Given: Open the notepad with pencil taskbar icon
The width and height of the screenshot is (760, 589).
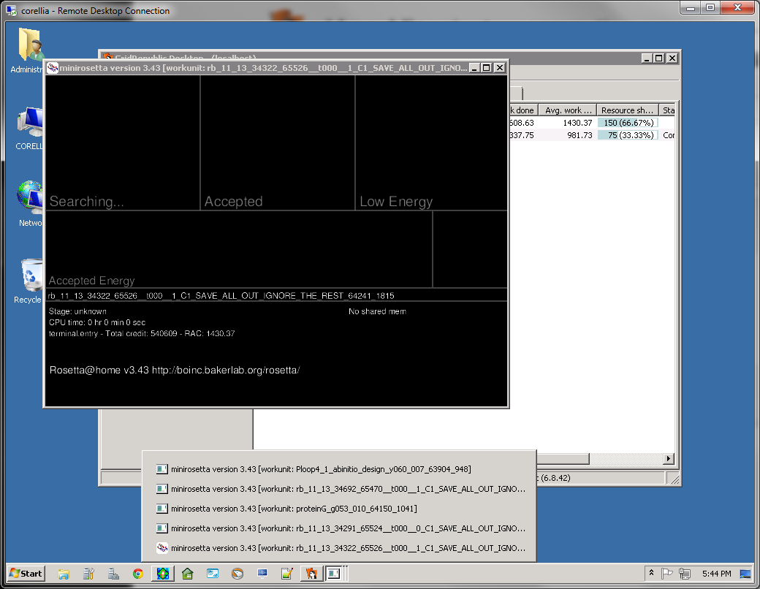Looking at the screenshot, I should pos(287,574).
